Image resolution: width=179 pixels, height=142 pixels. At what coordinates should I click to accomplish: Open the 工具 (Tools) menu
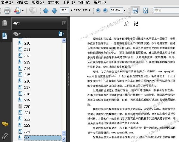point(69,2)
